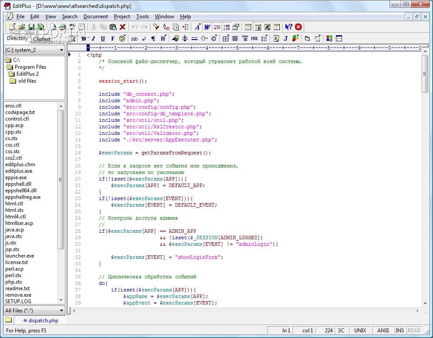
Task: Click the file list scrollbar down arrow
Action: point(61,300)
